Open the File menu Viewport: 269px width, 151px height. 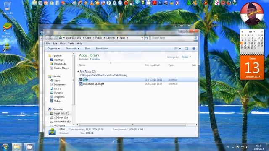[x=48, y=44]
